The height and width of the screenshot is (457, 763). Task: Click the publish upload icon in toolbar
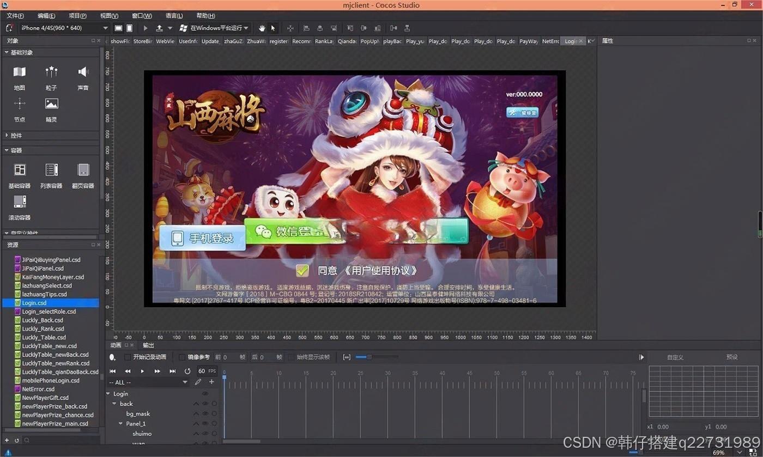tap(159, 28)
